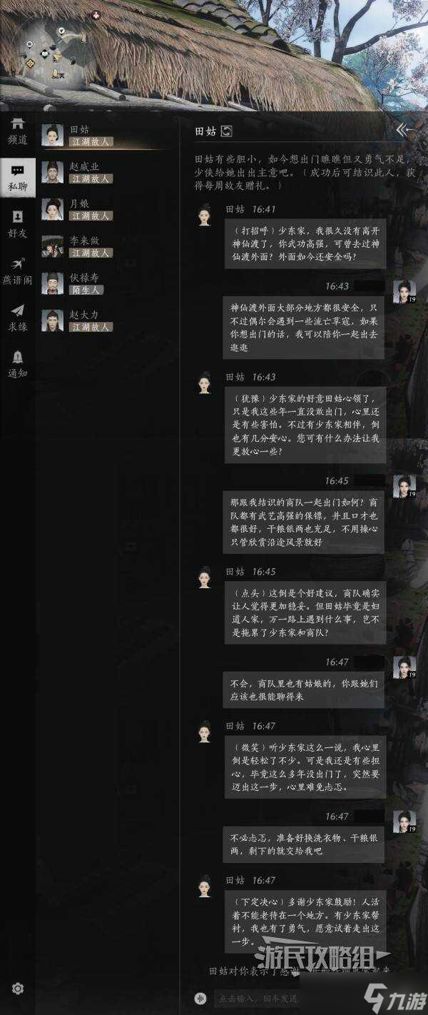Click the refresh icon beside 田姑 title
The width and height of the screenshot is (428, 1015).
click(x=227, y=131)
